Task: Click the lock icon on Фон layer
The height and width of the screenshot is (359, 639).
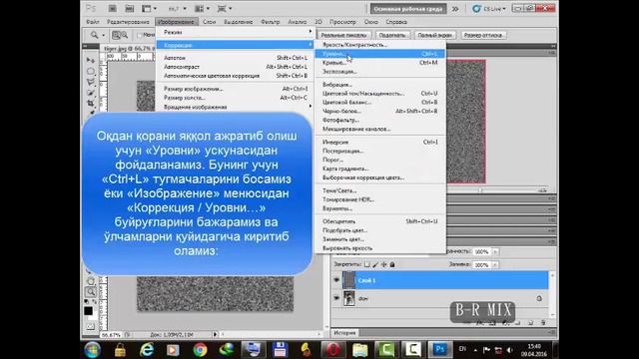Action: (x=539, y=298)
